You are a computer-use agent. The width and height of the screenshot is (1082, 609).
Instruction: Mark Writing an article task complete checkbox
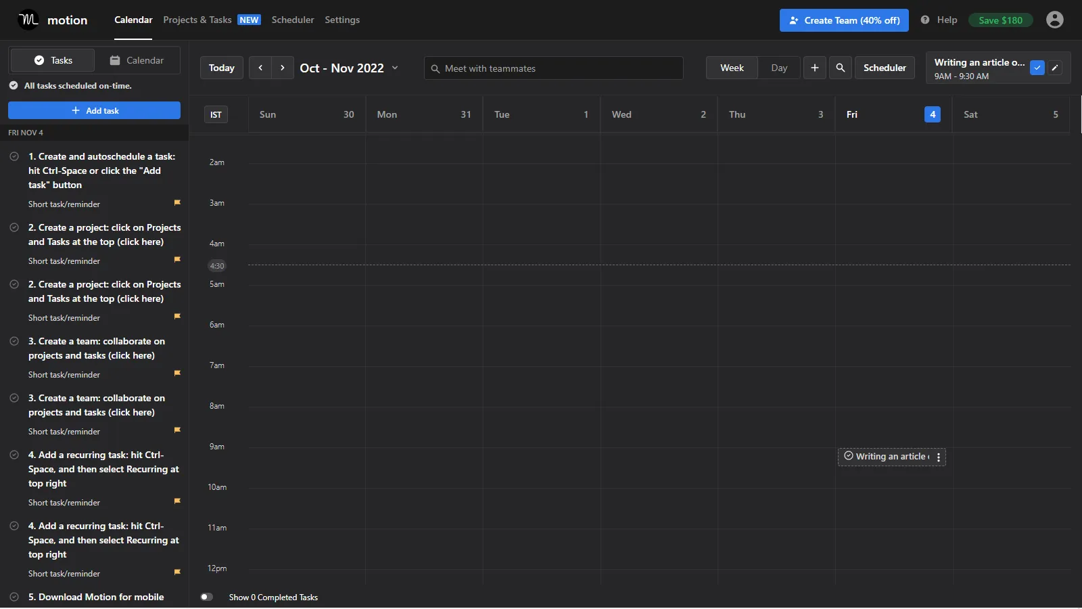coord(1037,68)
